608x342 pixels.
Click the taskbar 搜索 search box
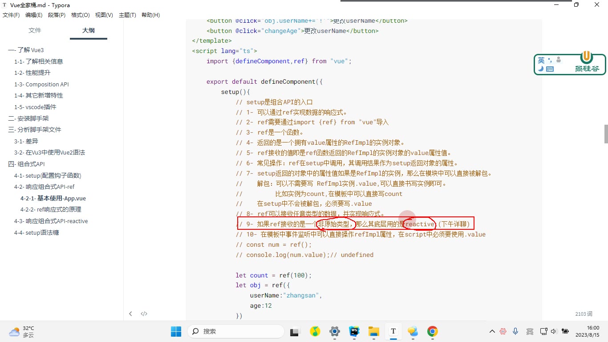click(236, 331)
